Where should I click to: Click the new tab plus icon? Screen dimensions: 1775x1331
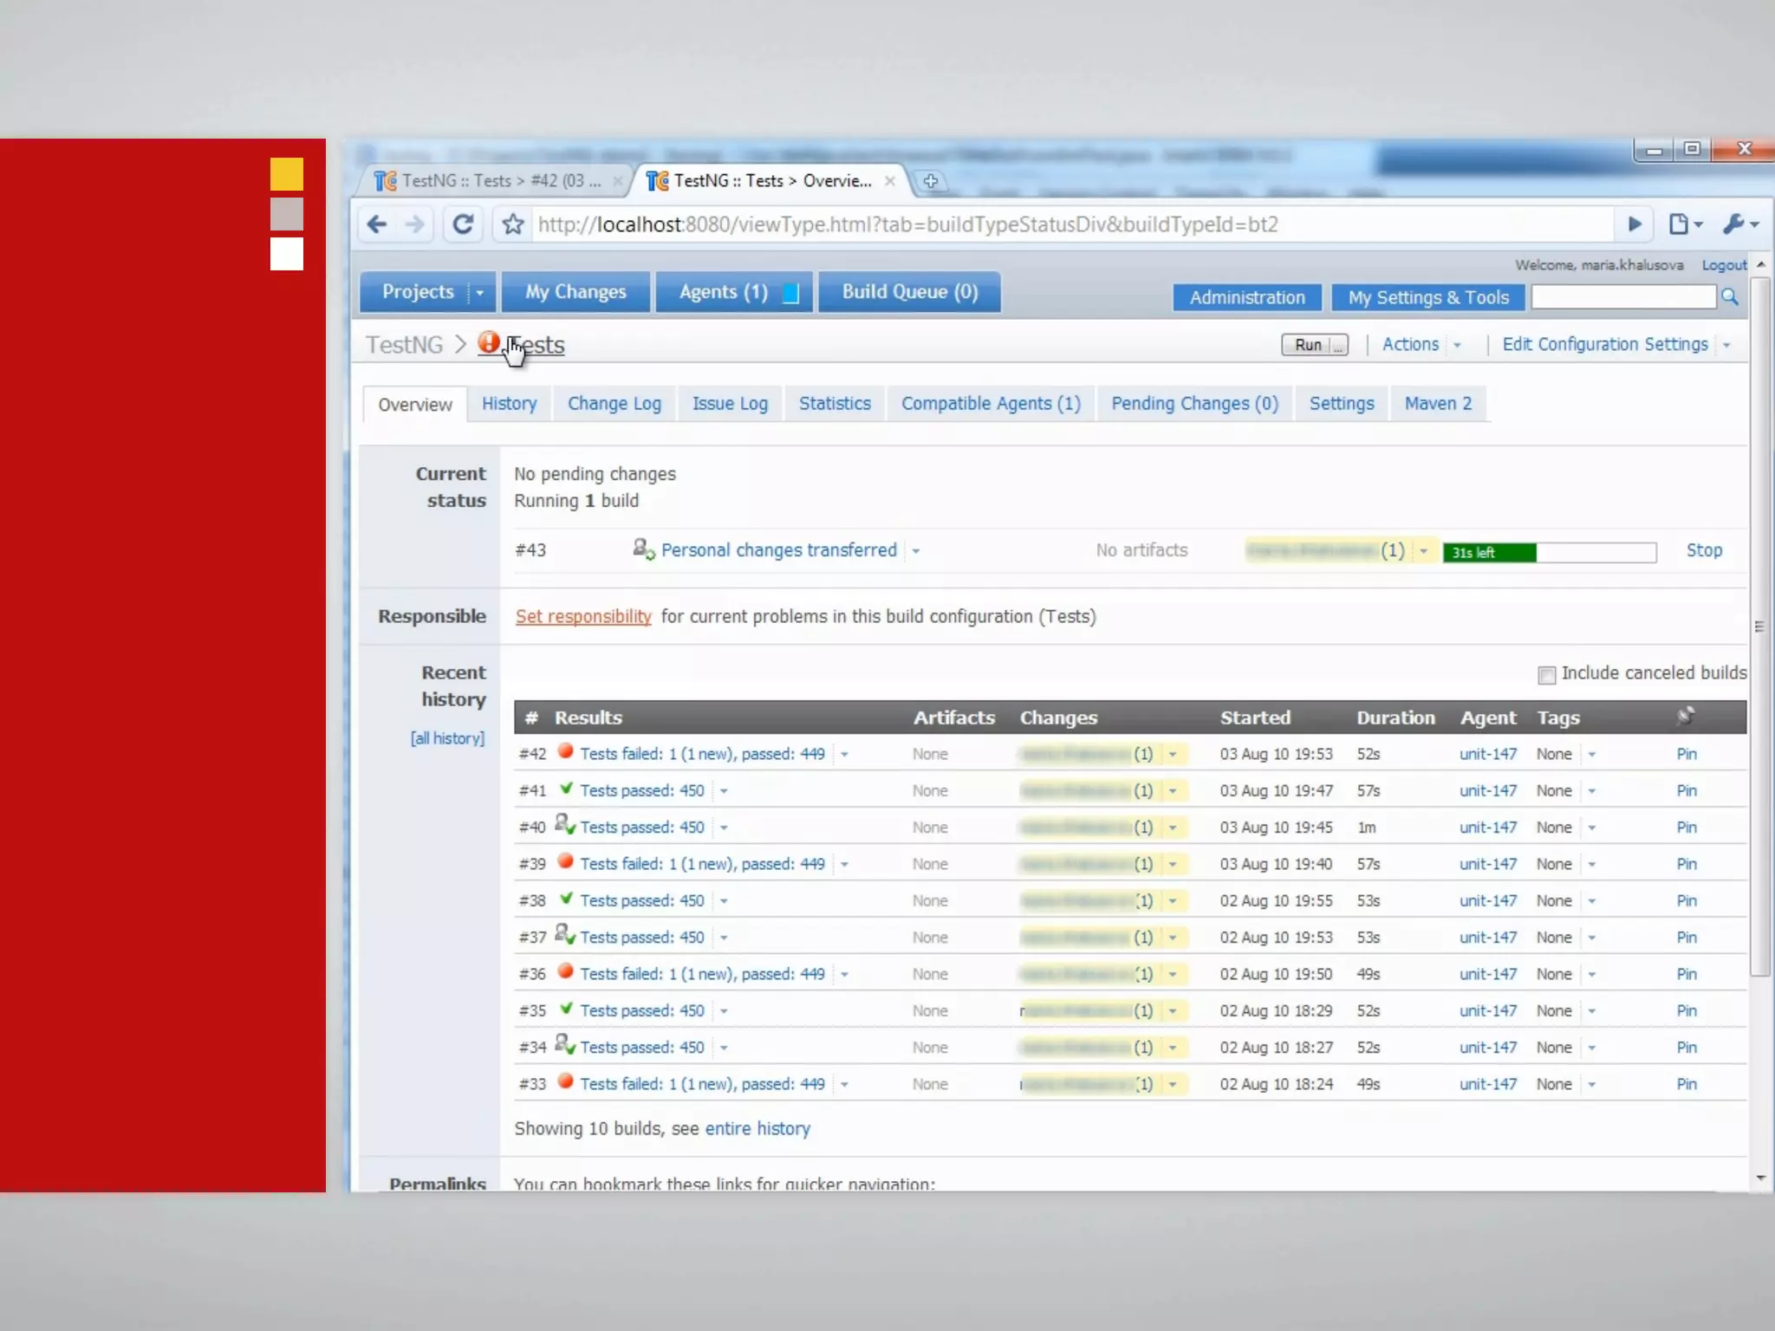(930, 181)
